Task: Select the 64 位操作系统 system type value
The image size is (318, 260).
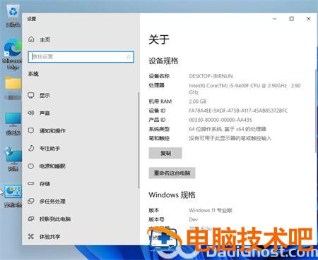Action: 228,129
